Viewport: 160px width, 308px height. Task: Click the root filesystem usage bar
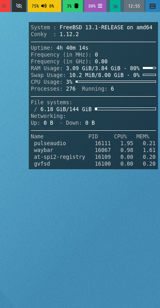click(x=125, y=109)
